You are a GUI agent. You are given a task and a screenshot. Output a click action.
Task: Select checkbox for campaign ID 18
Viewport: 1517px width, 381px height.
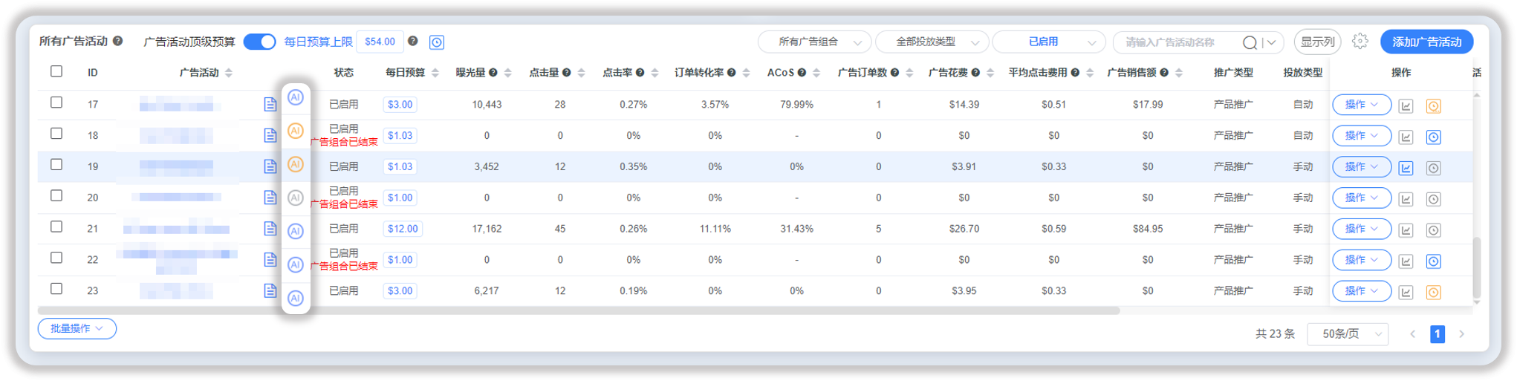click(x=56, y=134)
